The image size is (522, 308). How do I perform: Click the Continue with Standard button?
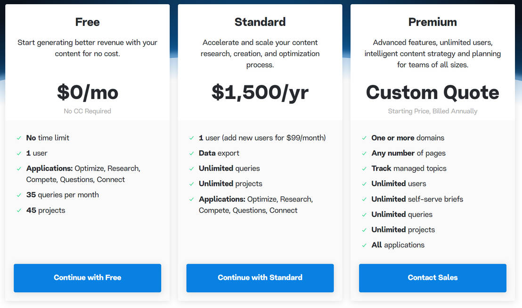click(x=260, y=278)
